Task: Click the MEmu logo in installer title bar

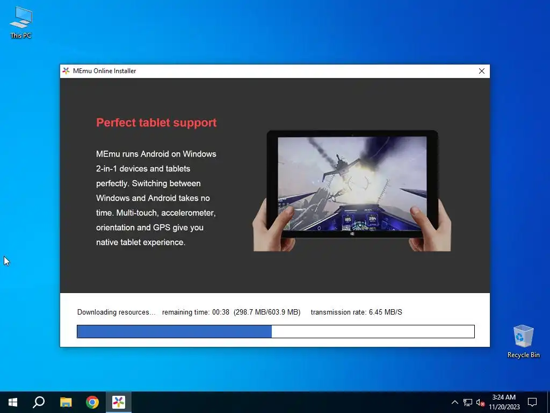Action: coord(66,71)
